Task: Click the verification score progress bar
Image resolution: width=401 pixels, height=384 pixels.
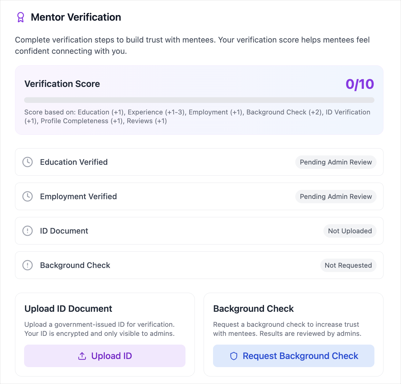Action: click(x=199, y=100)
